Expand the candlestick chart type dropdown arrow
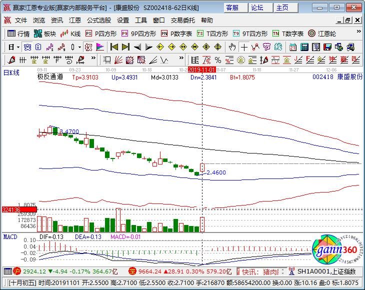365x290 pixels. pos(79,47)
